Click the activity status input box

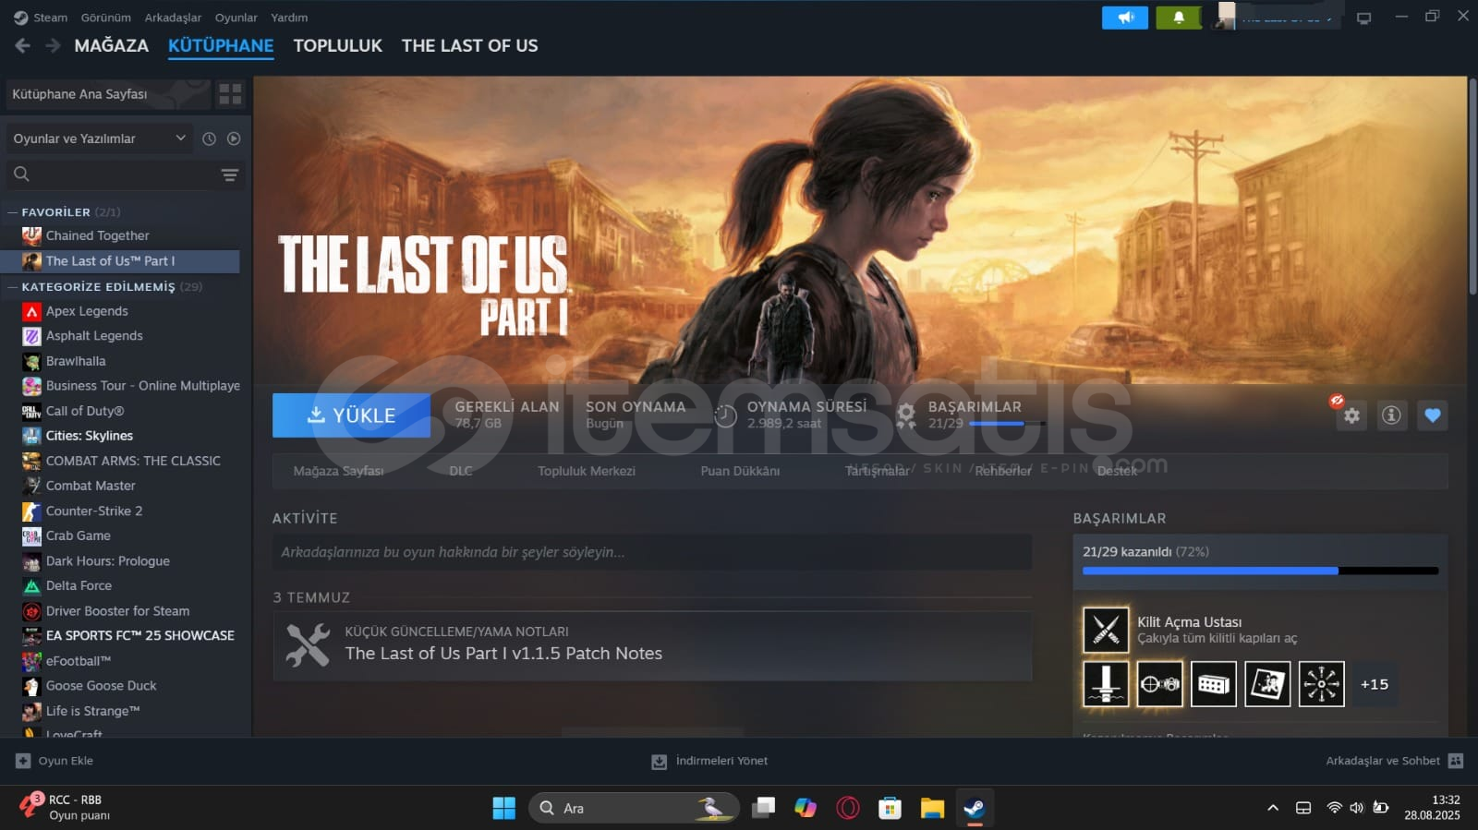pyautogui.click(x=652, y=552)
